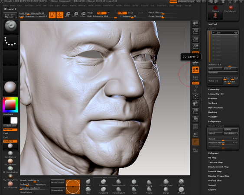244x195 pixels.
Task: Expand the Deformation section
Action: (215, 108)
